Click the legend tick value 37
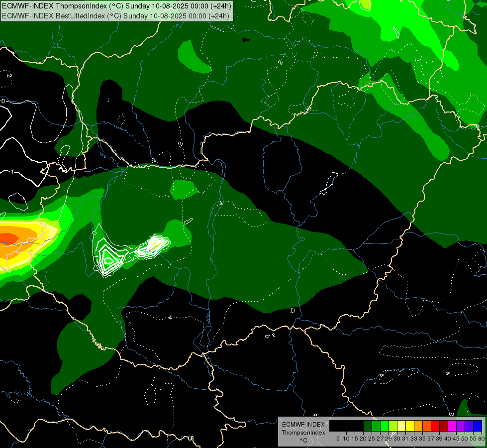Viewport: 487px width, 448px height. tap(431, 439)
